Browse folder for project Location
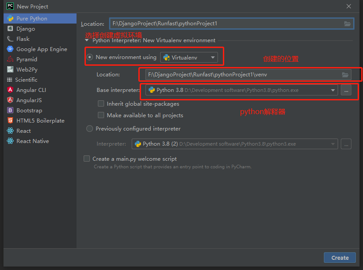The height and width of the screenshot is (270, 363). (x=347, y=24)
